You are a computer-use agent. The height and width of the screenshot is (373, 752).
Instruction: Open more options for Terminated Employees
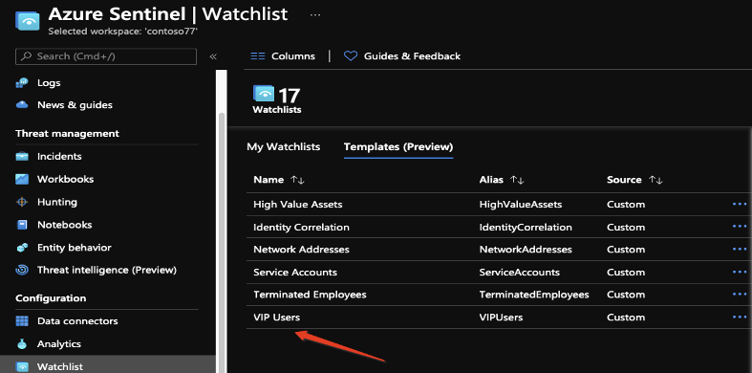click(x=740, y=295)
